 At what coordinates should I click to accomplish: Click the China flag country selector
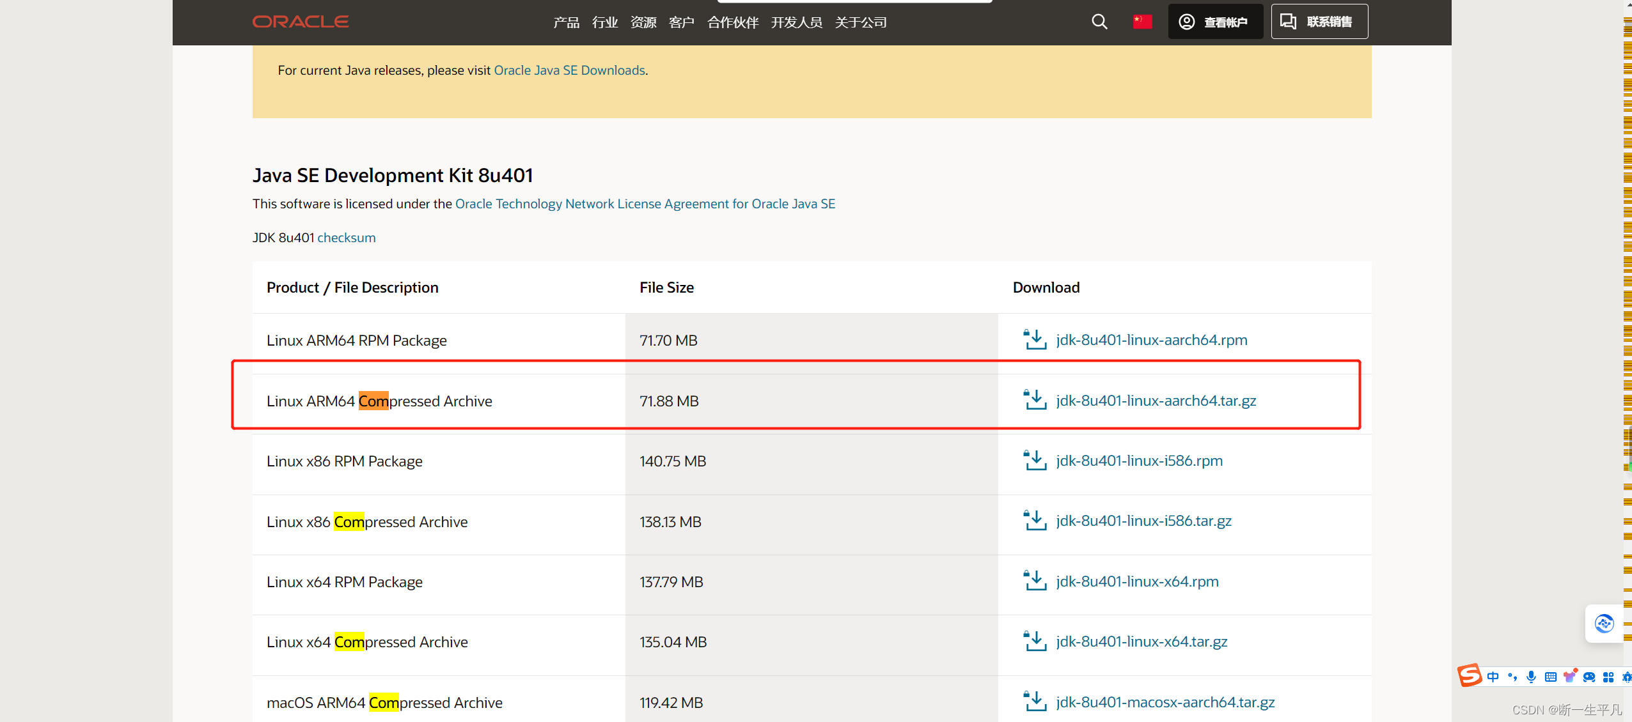(1142, 22)
